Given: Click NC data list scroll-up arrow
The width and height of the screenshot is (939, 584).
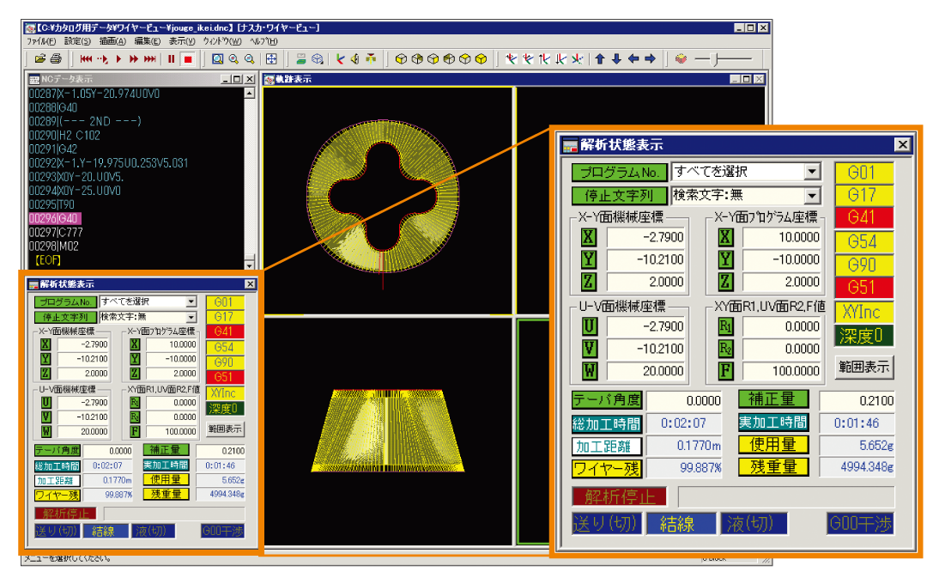Looking at the screenshot, I should [x=250, y=94].
